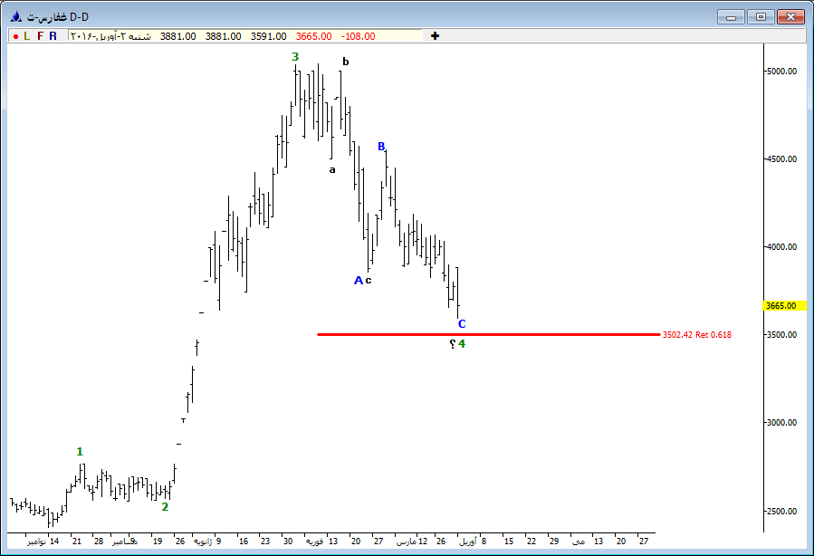The image size is (814, 556).
Task: Select the green wave 2 label
Action: point(165,507)
